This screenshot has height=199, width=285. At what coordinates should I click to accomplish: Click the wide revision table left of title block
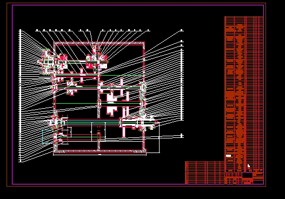point(204,173)
